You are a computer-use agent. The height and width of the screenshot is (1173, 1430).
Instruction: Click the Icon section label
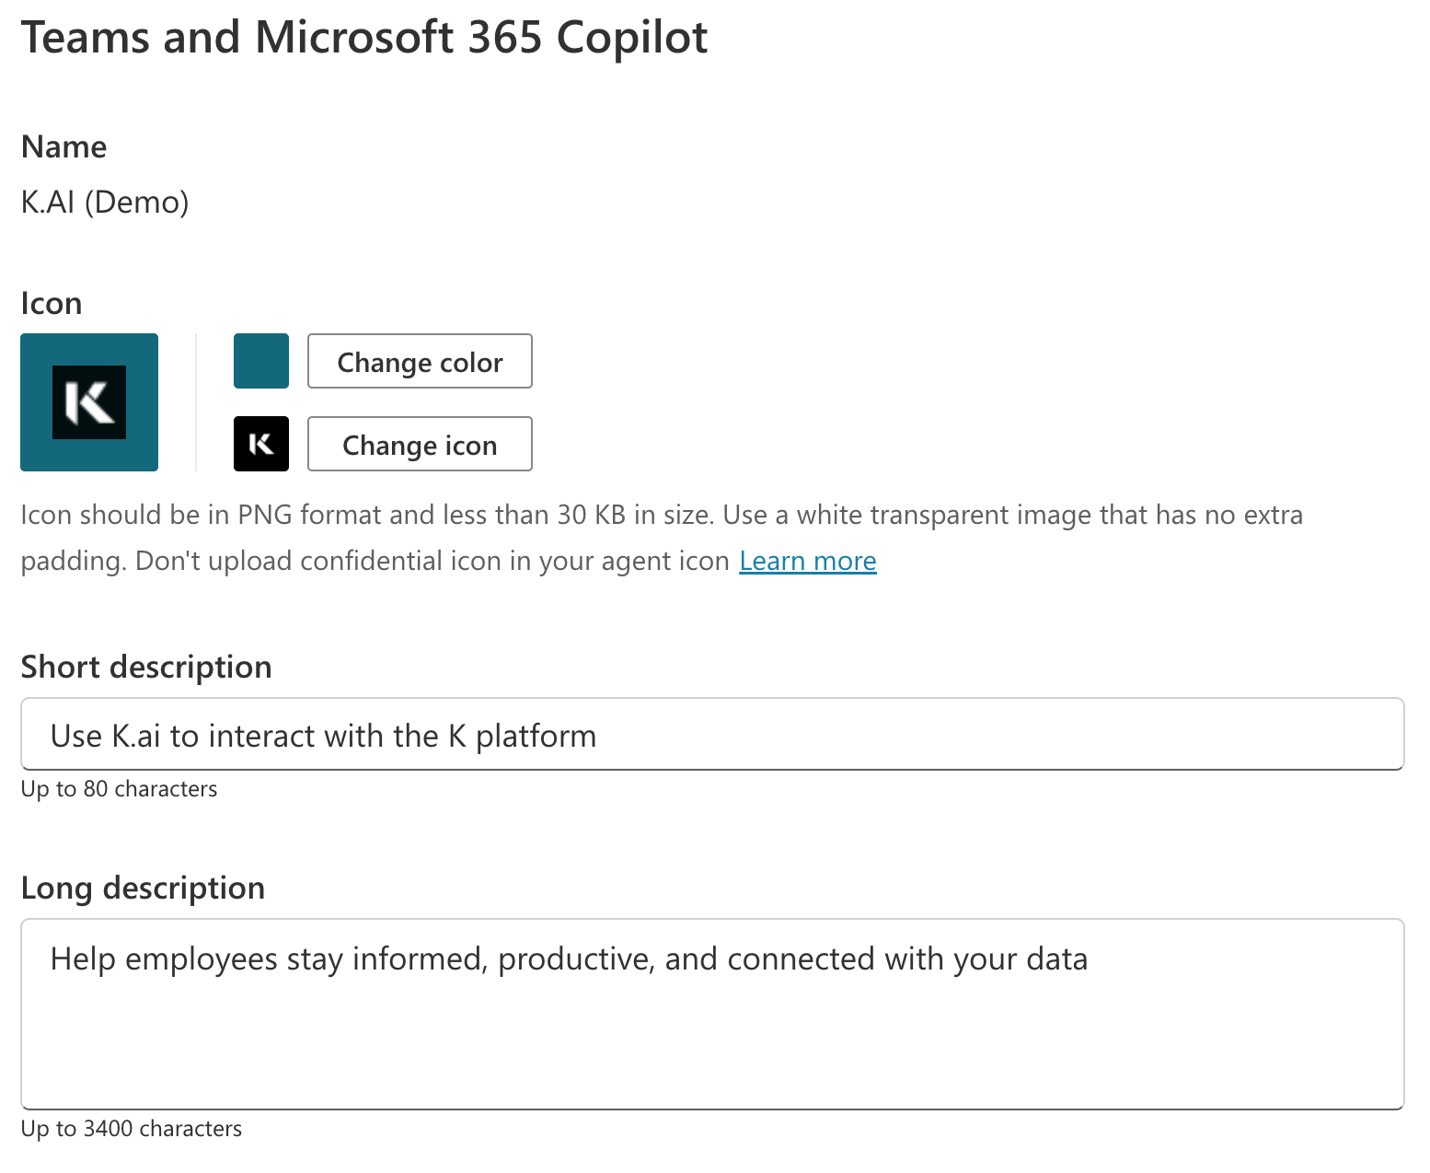tap(52, 303)
